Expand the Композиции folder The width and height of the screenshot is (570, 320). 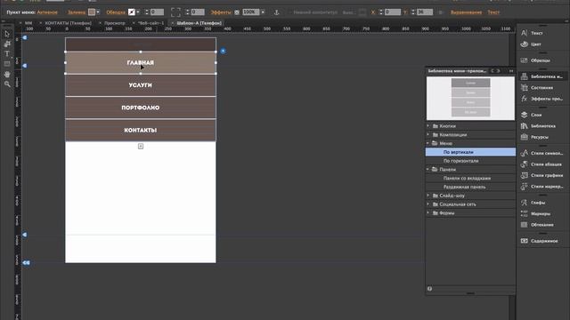point(427,134)
